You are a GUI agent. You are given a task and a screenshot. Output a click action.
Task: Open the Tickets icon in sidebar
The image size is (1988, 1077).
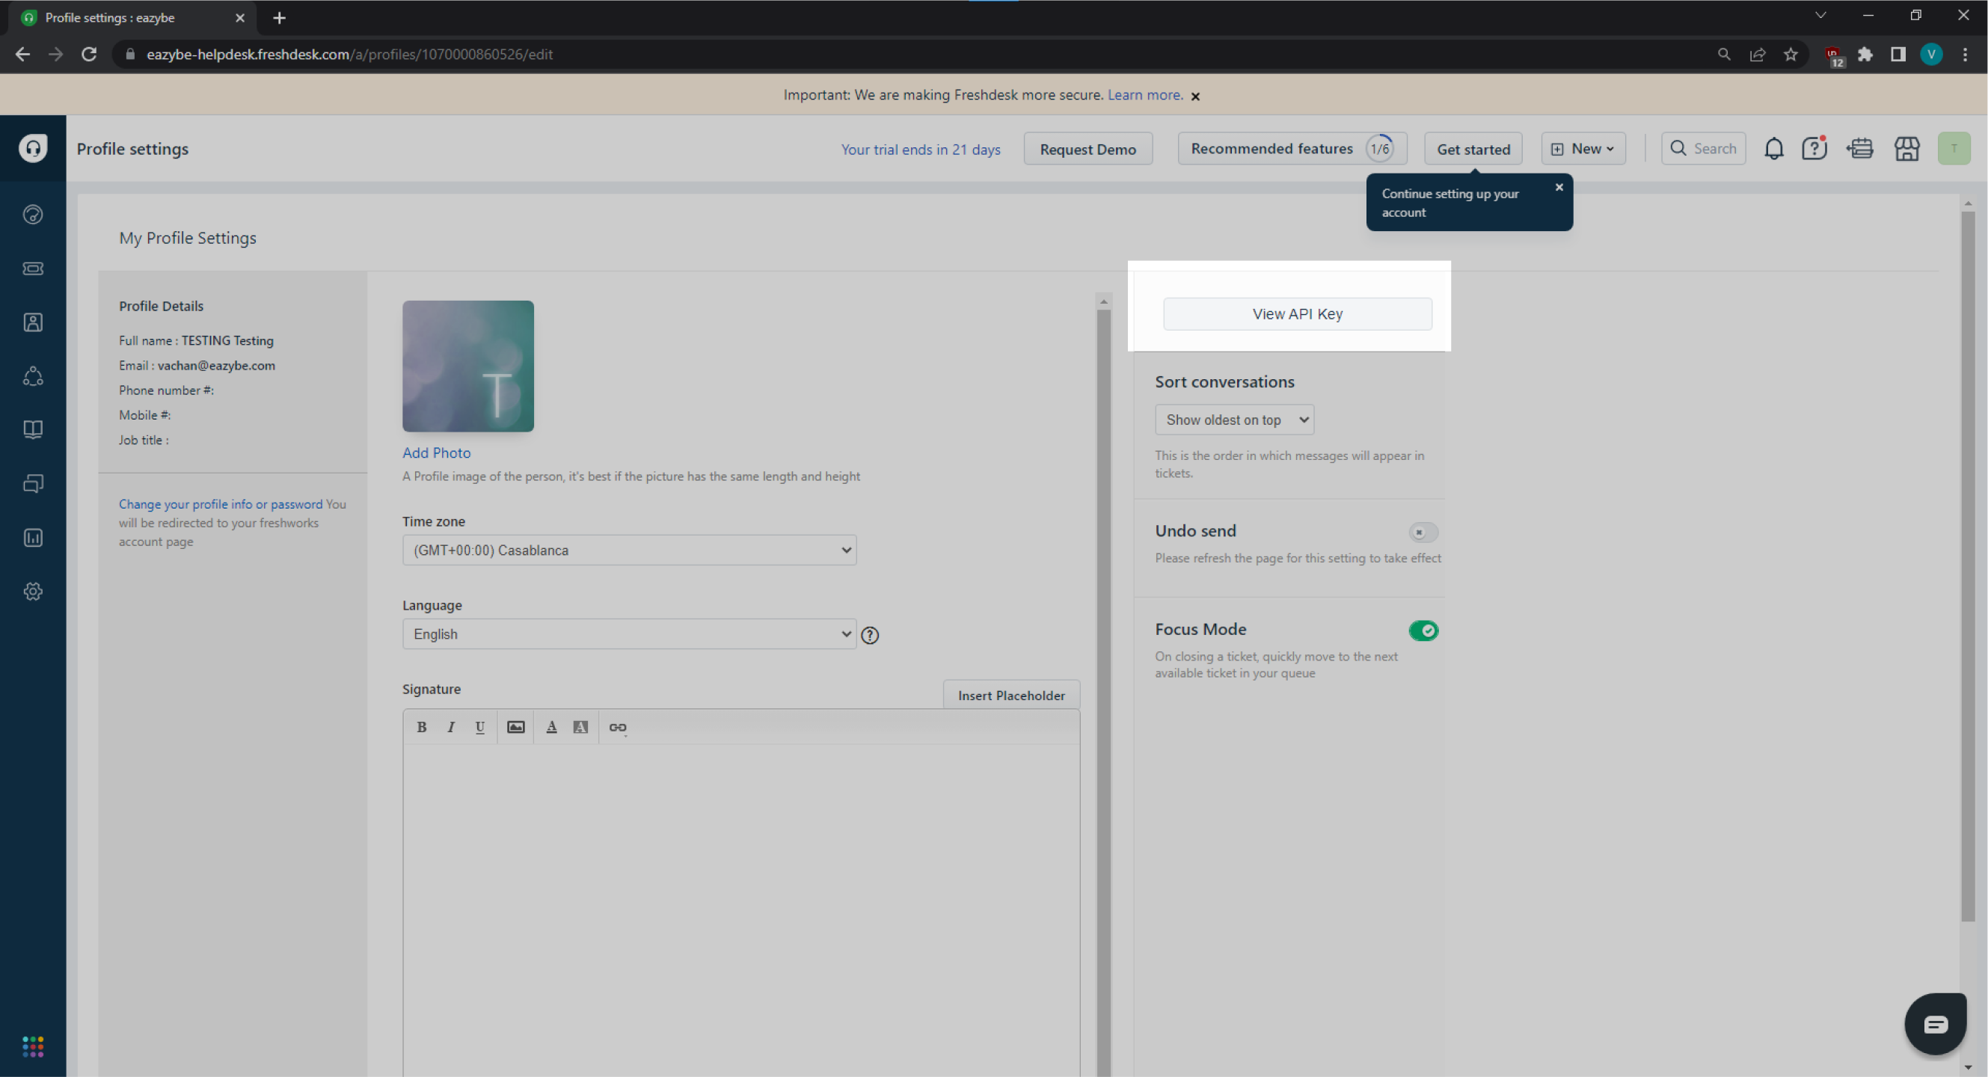tap(32, 269)
